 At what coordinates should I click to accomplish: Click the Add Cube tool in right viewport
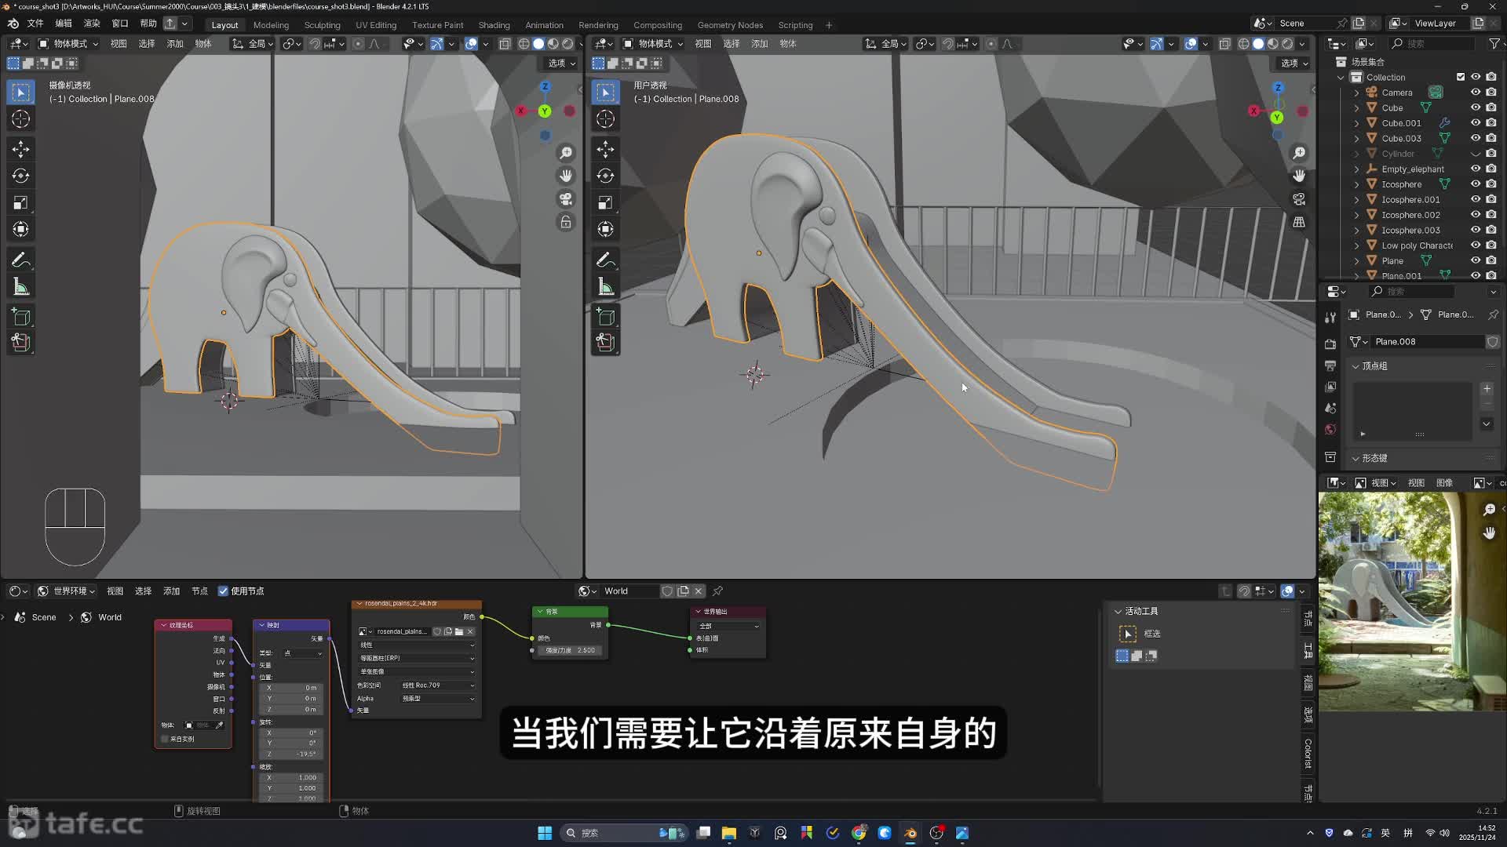[605, 317]
